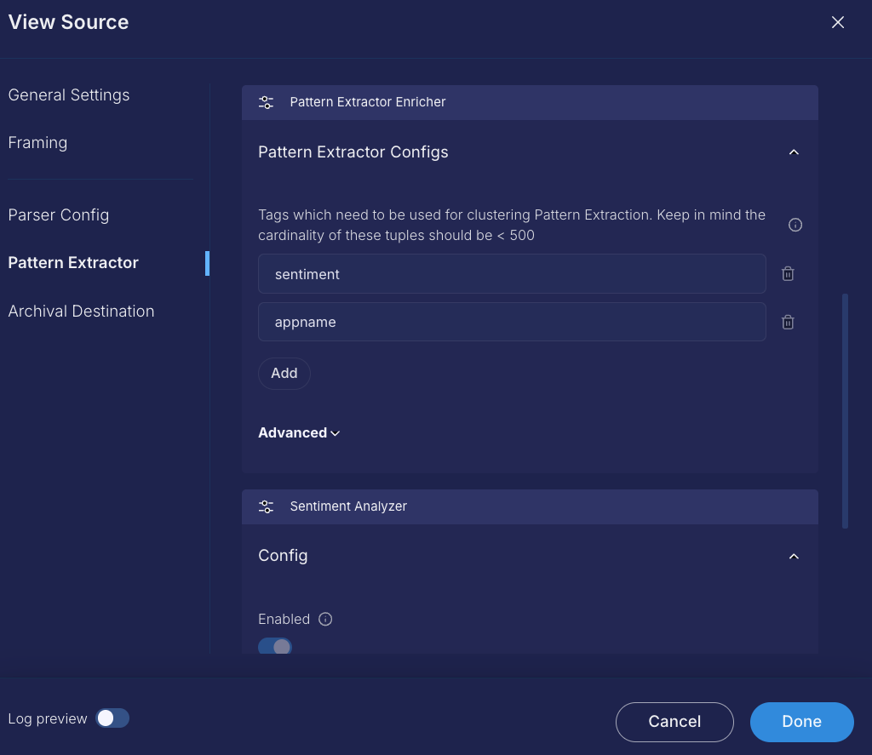The width and height of the screenshot is (872, 755).
Task: Open Parser Config section
Action: coord(59,215)
